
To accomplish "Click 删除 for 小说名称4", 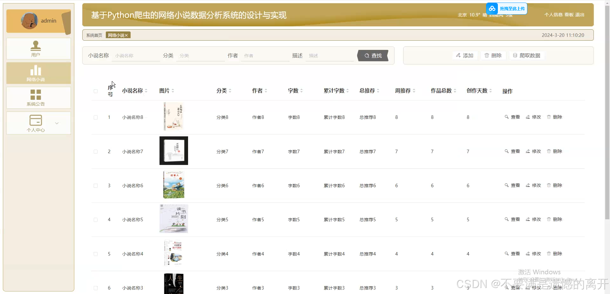I will [x=554, y=254].
